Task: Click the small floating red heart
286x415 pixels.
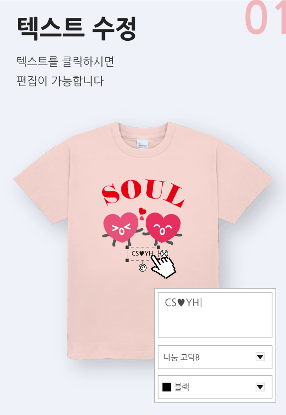Action: point(142,211)
